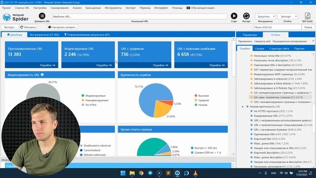
Task: Click Перейти under URL с важными ошибками
Action: point(217,65)
